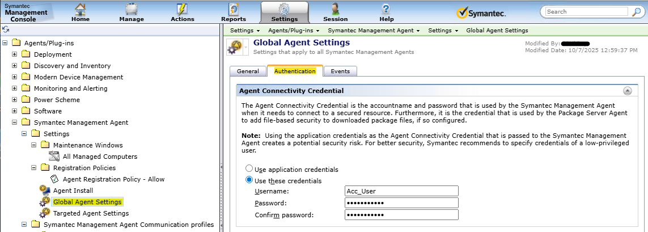Open the Session toolbar icon
This screenshot has width=648, height=232.
336,10
